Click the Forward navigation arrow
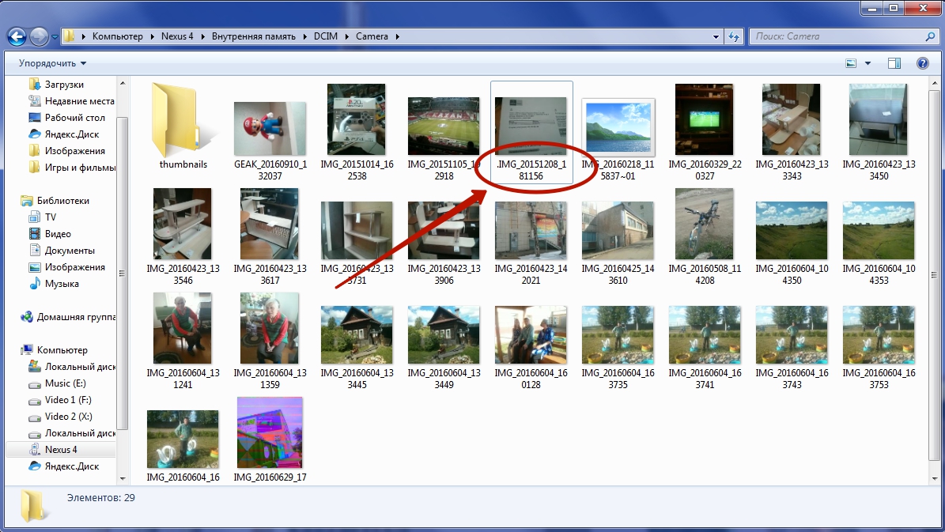The width and height of the screenshot is (945, 532). 40,36
